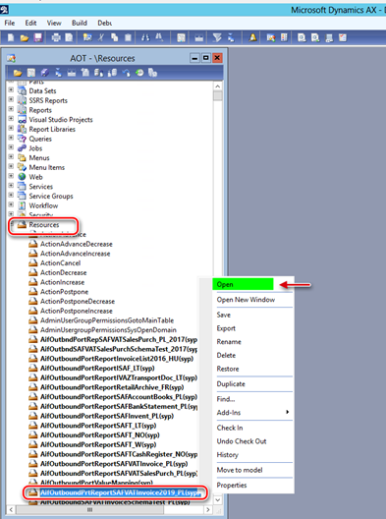This screenshot has height=519, width=386.
Task: Click the Cut scissors icon
Action: point(101,37)
